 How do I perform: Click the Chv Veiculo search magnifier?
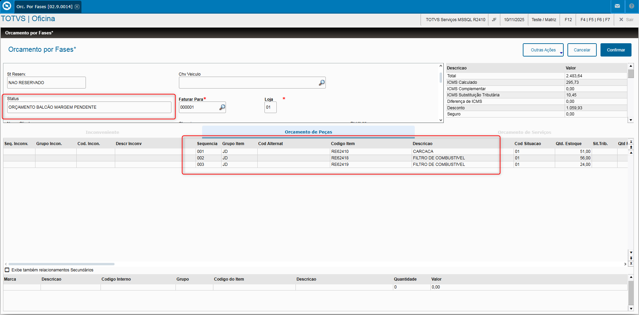click(321, 83)
